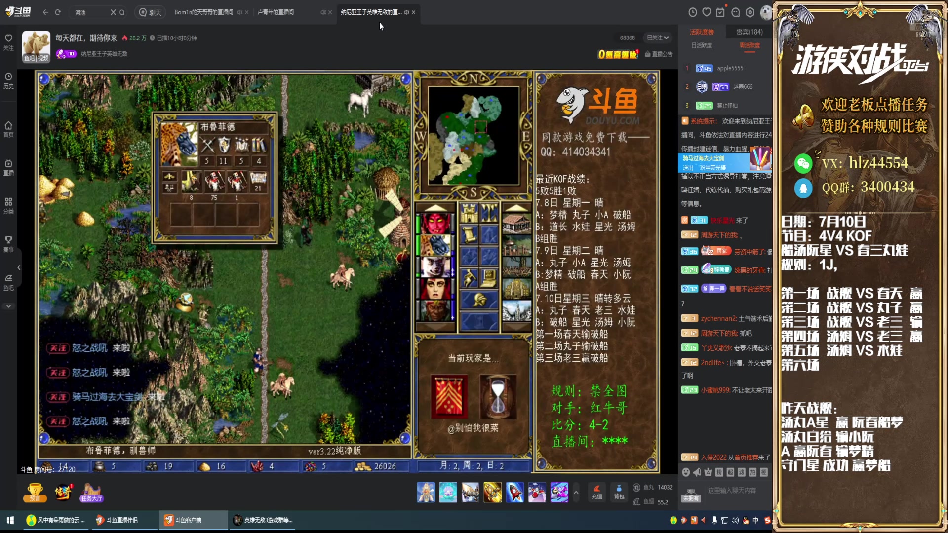Click 充值 recharge button
The height and width of the screenshot is (533, 948).
click(597, 492)
